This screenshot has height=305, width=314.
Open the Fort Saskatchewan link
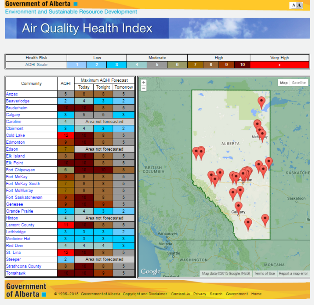pyautogui.click(x=24, y=197)
